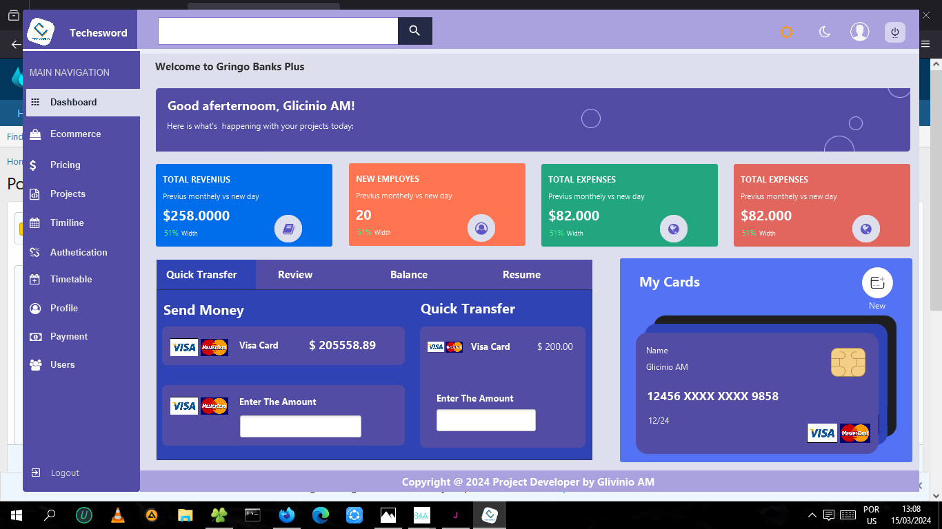Open the Windows Start menu

pos(17,515)
